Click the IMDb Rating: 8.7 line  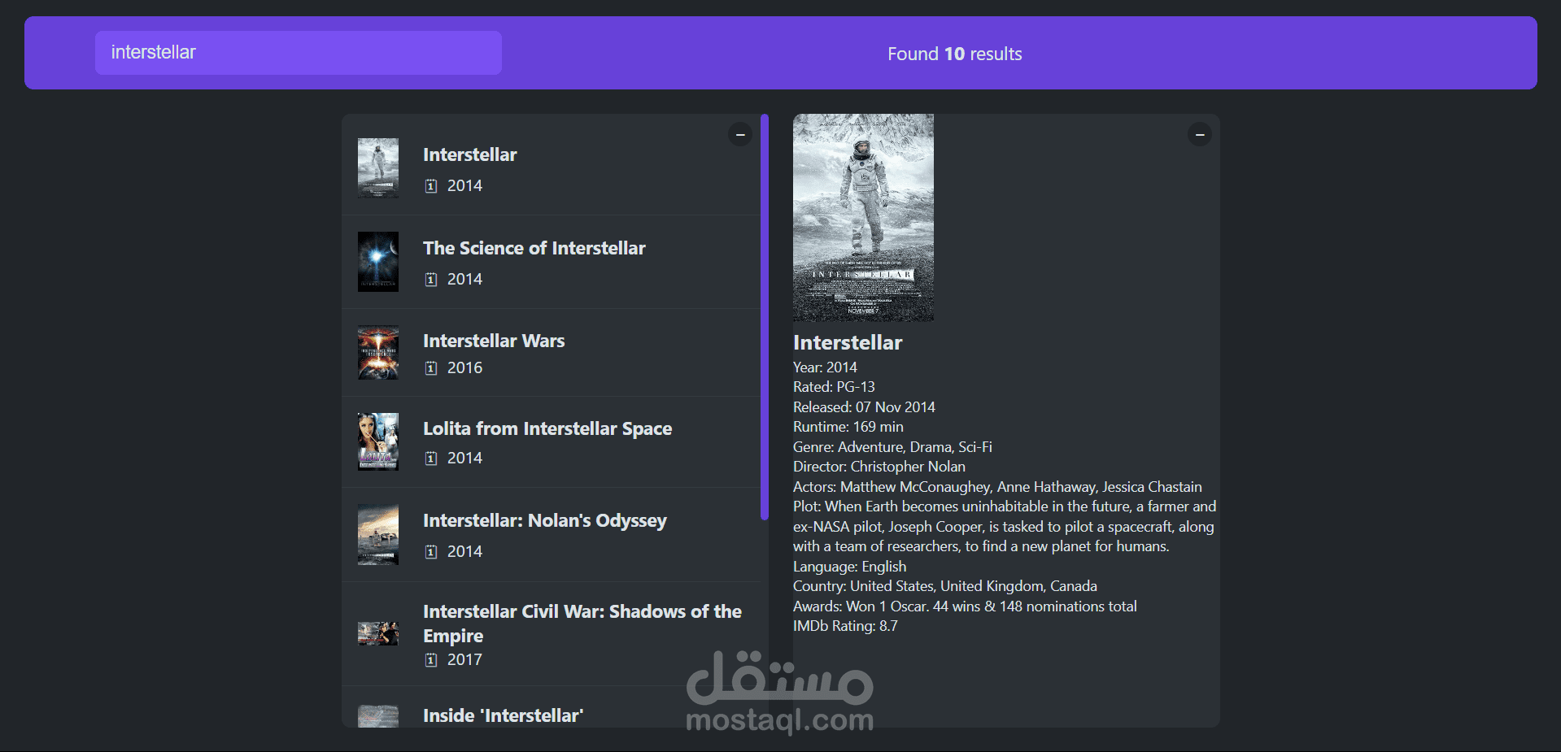point(845,626)
